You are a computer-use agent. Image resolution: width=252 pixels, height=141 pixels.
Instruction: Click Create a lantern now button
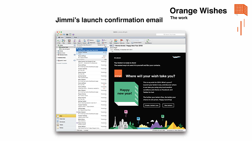pyautogui.click(x=151, y=105)
